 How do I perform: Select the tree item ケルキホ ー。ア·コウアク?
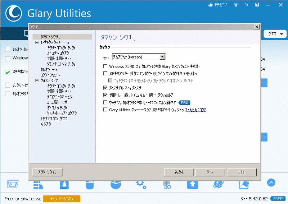click(62, 113)
